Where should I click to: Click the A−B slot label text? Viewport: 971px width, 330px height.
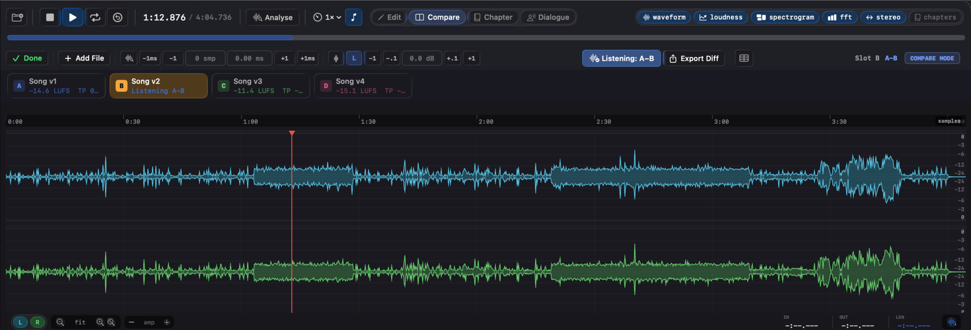point(891,58)
